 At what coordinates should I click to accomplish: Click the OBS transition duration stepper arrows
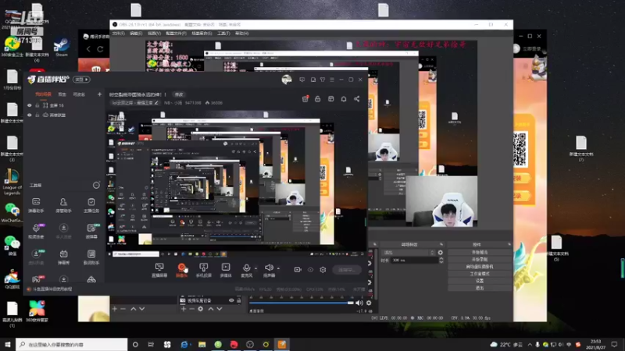(441, 261)
